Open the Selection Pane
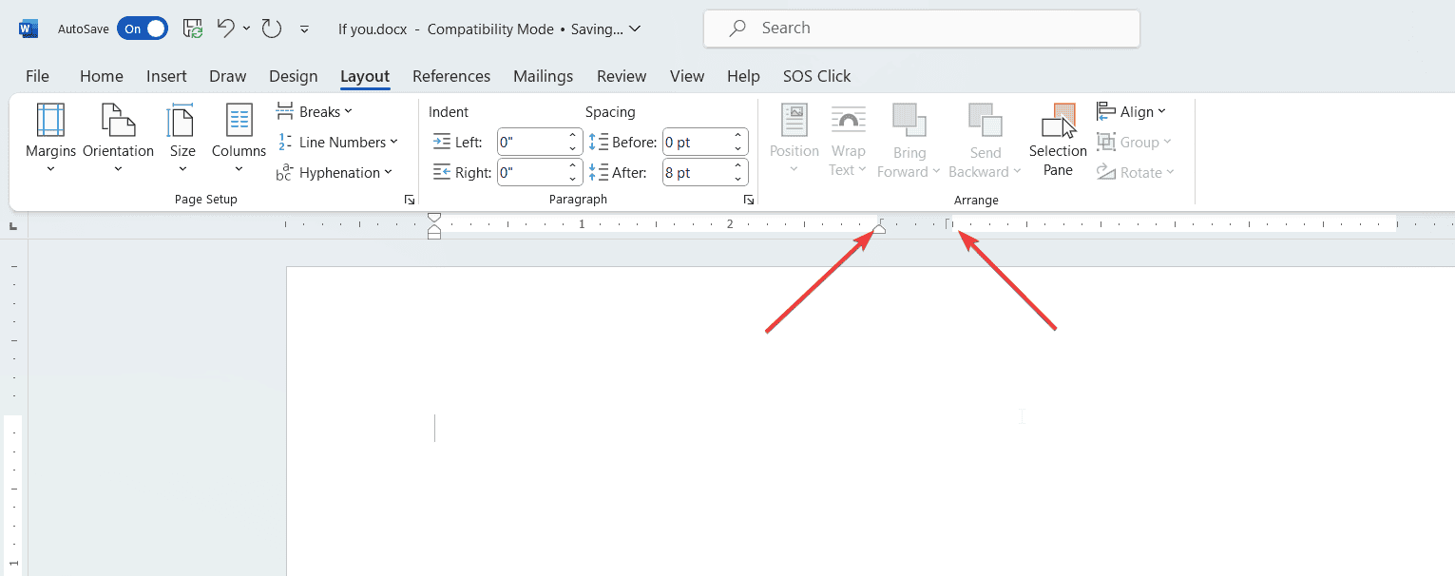This screenshot has width=1455, height=576. pyautogui.click(x=1058, y=139)
